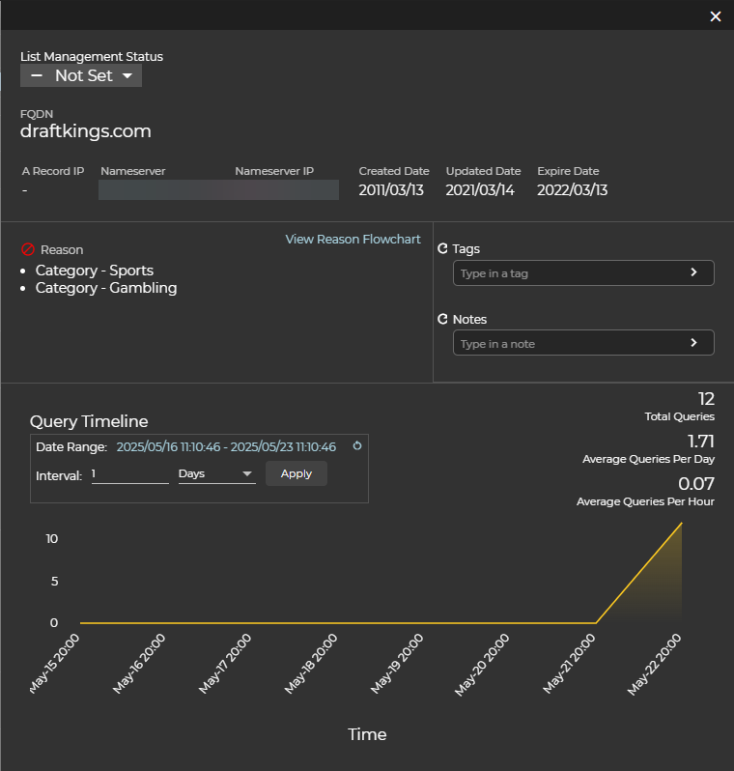Click the red blocked Reason icon

(x=28, y=249)
